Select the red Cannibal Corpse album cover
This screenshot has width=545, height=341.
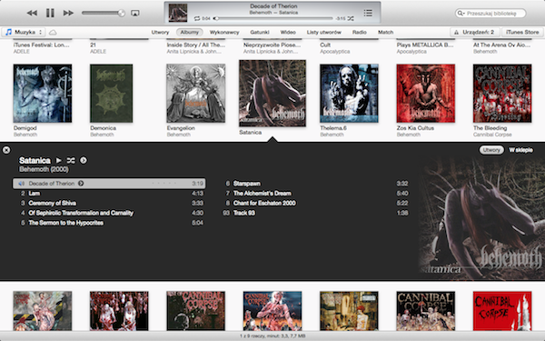pos(502,311)
